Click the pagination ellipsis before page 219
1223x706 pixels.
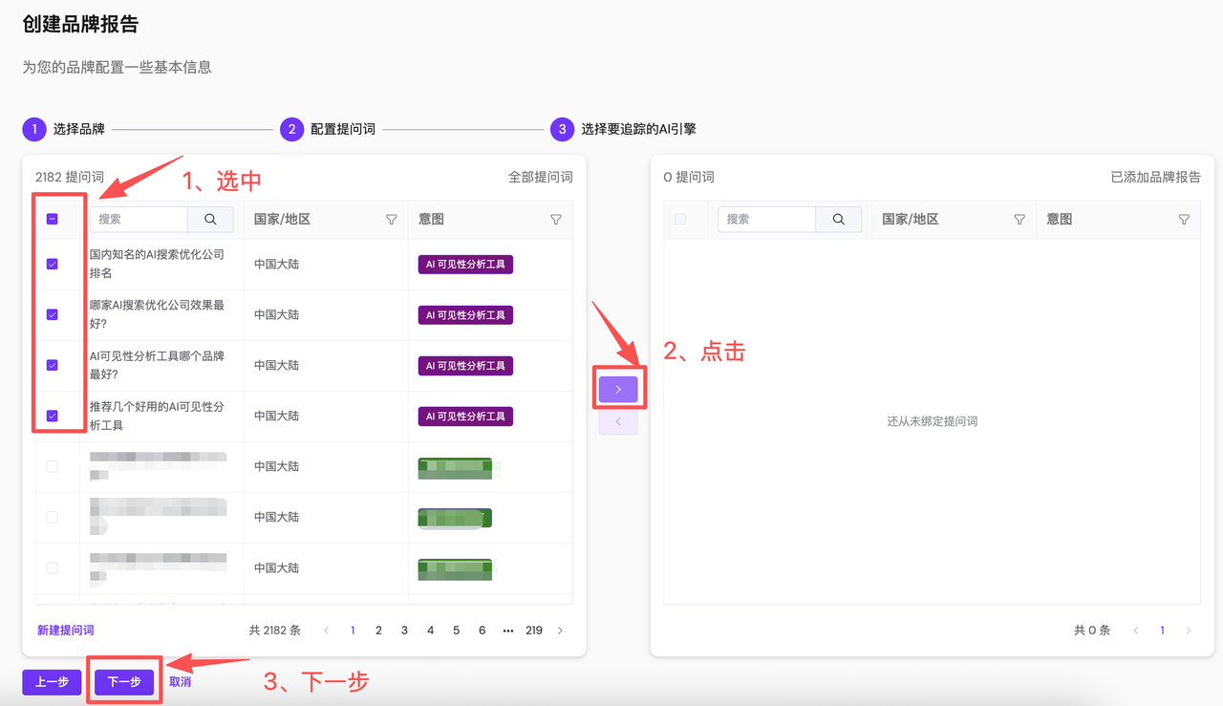point(507,631)
